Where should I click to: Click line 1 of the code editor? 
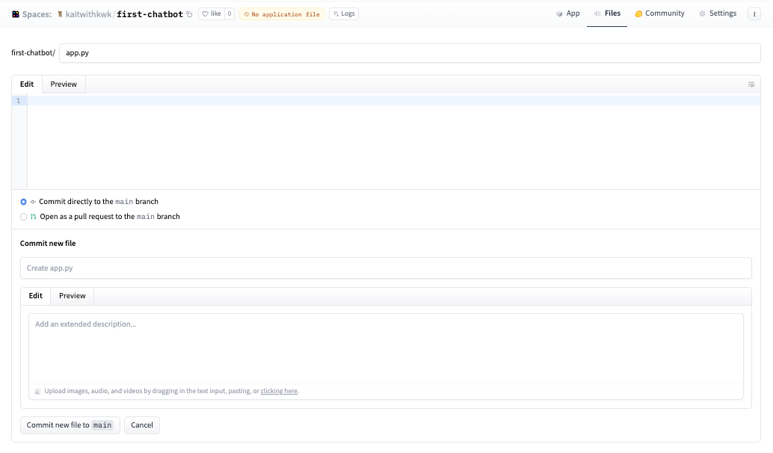[393, 101]
